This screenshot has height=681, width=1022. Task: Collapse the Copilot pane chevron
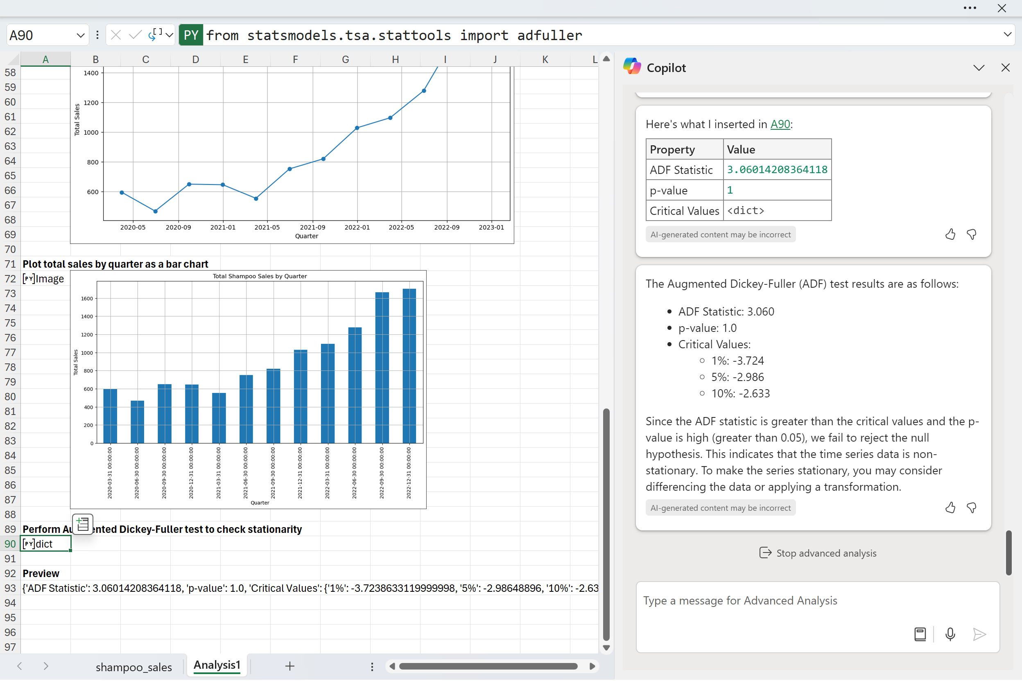pyautogui.click(x=979, y=68)
